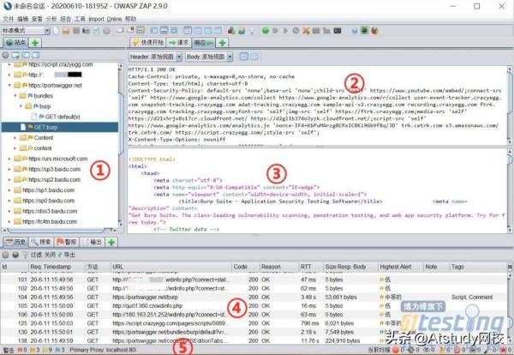
Task: Open the 报告 menu
Action: tap(65, 19)
